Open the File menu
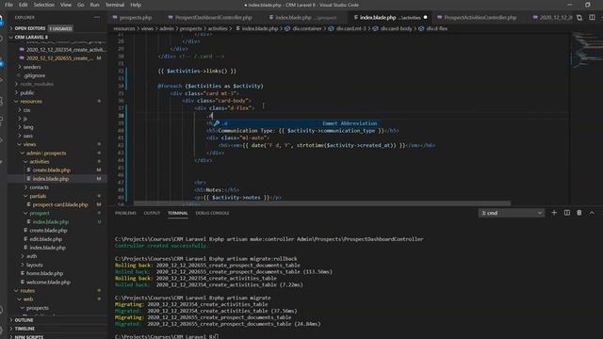 (x=8, y=5)
